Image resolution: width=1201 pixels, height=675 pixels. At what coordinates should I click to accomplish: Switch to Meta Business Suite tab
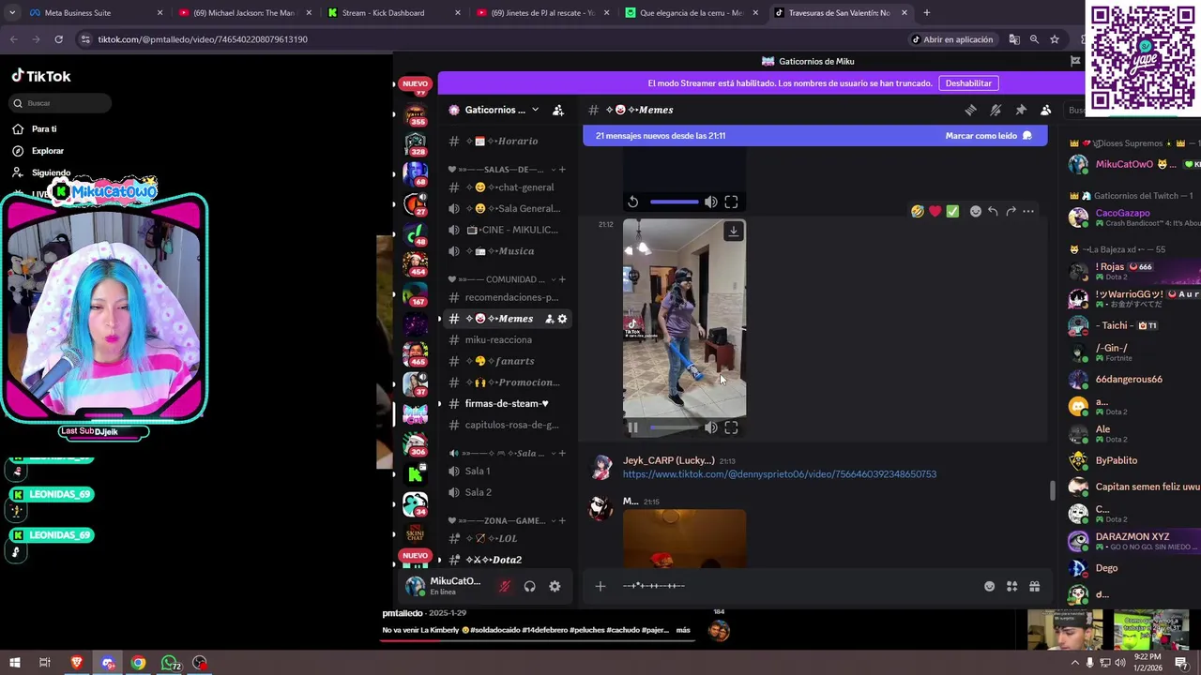click(x=94, y=13)
